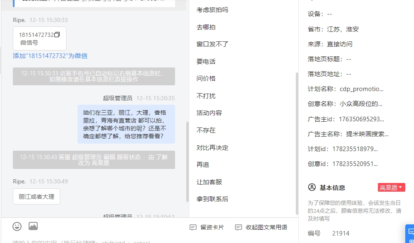The image size is (414, 243).
Task: Choose the 再追 quick phrase
Action: 203,165
